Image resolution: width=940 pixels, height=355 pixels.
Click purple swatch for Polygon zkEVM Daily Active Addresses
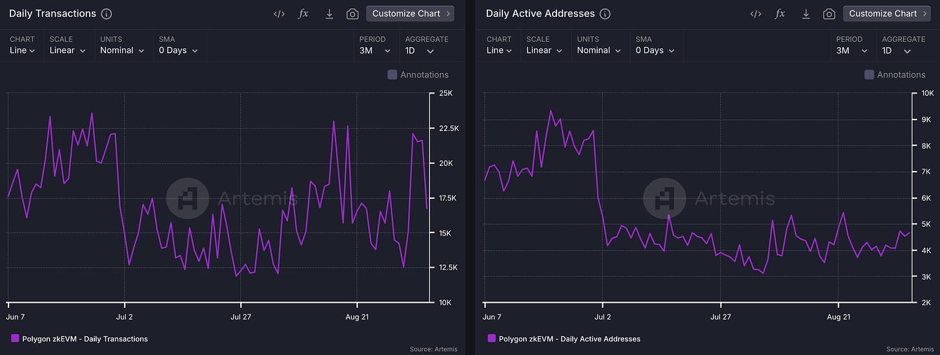(492, 338)
